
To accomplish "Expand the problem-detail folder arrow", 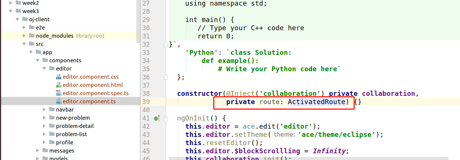I will tap(44, 126).
